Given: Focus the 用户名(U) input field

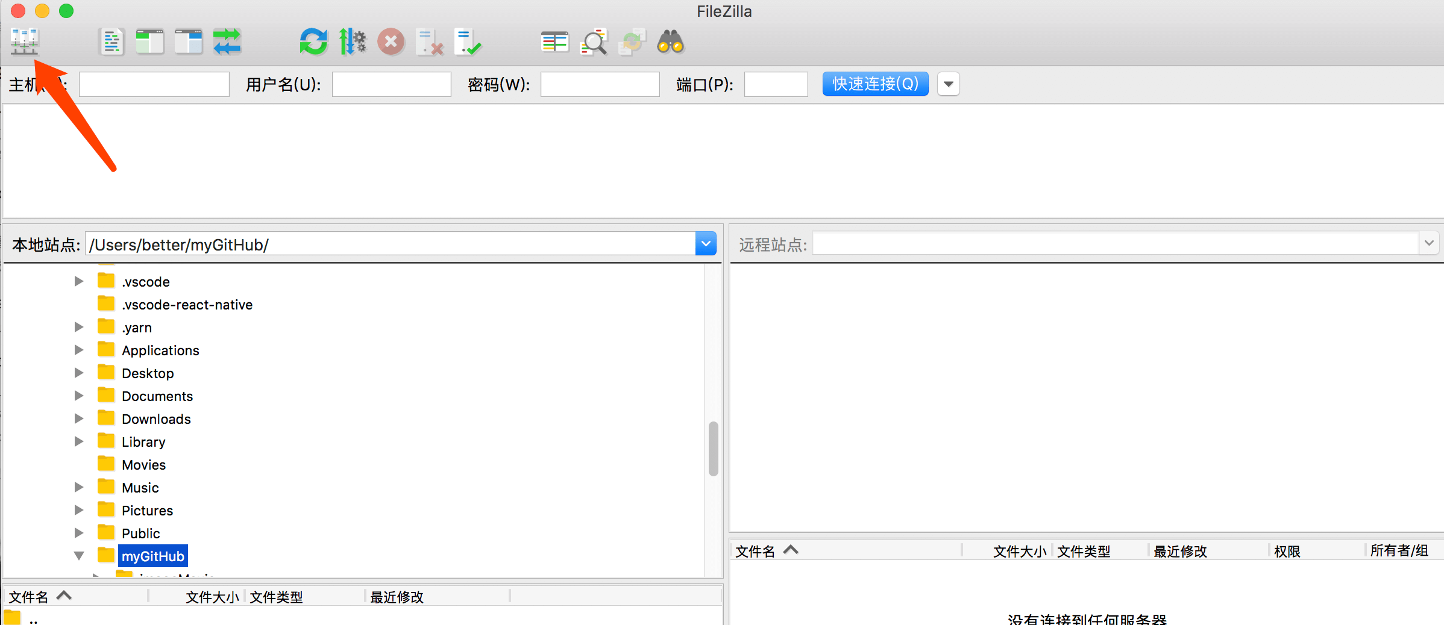Looking at the screenshot, I should 392,84.
